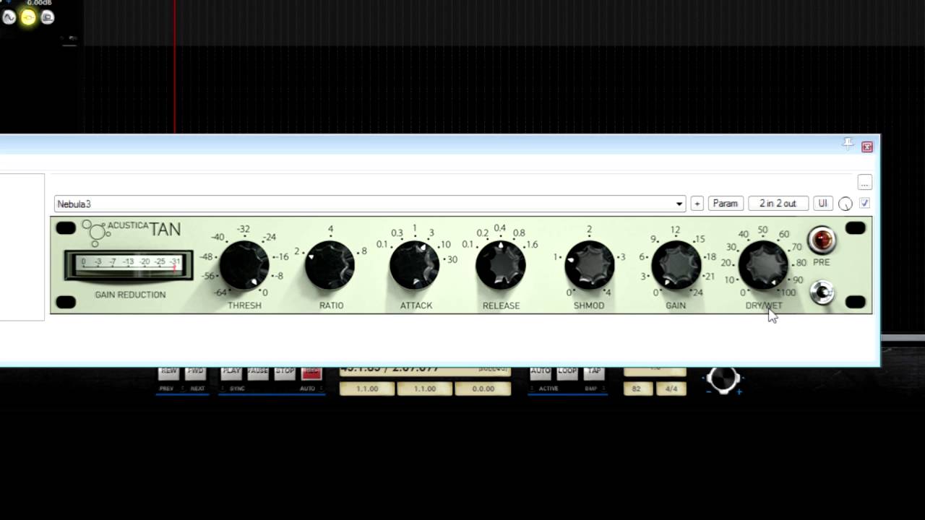Click the transport jog wheel knob
This screenshot has width=925, height=520.
tap(723, 378)
